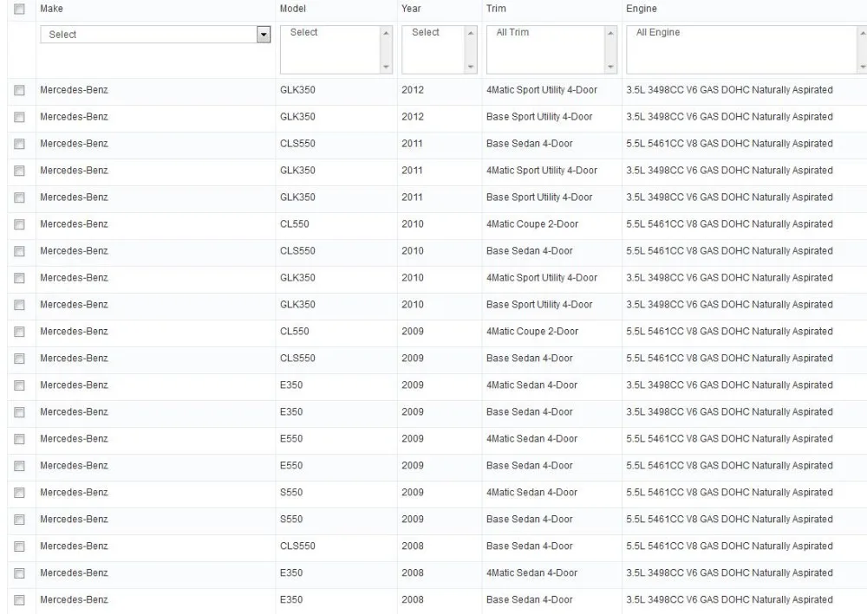Tick the select-all checkbox in the header row
Screen dimensions: 867x614
19,9
